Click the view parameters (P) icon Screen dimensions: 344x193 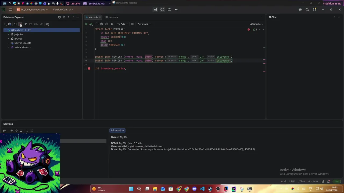102,24
